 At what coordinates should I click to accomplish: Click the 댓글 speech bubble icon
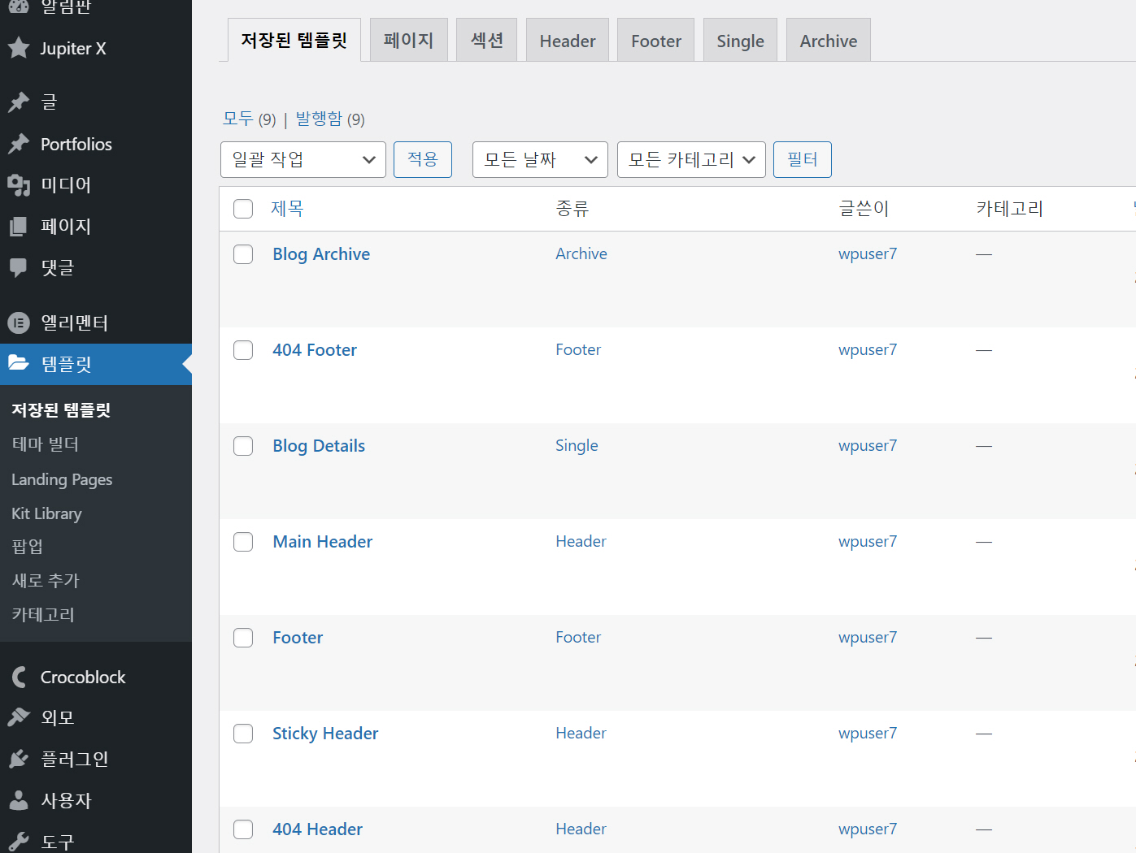tap(20, 267)
